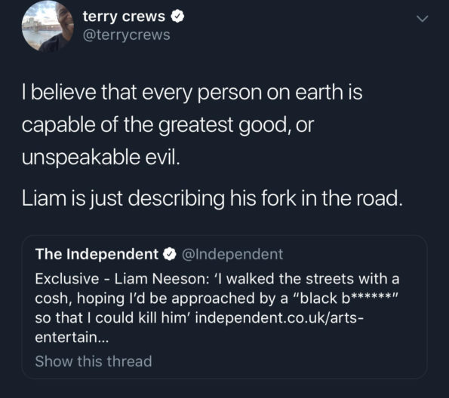Viewport: 449px width, 398px height.
Task: Open the @Independent handle
Action: point(232,254)
